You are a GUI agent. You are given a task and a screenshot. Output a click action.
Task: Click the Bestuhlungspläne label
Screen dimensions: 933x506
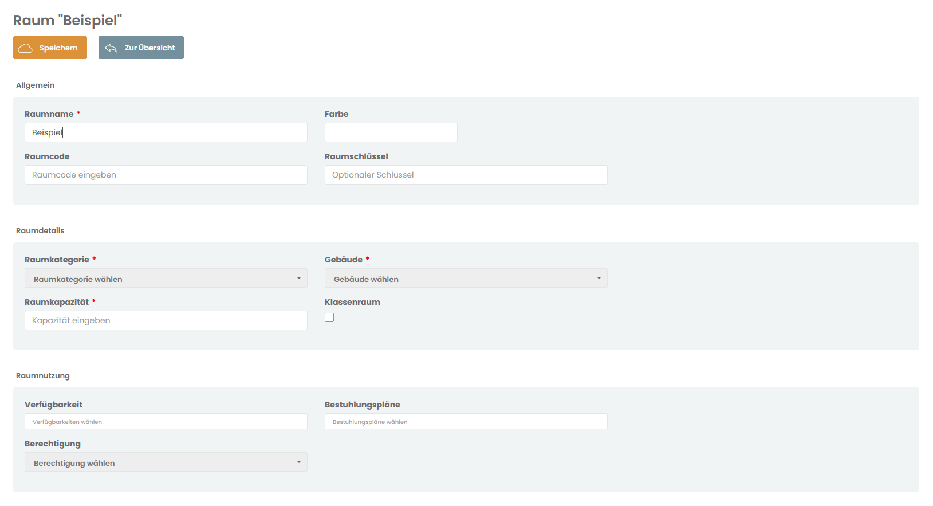pyautogui.click(x=363, y=405)
